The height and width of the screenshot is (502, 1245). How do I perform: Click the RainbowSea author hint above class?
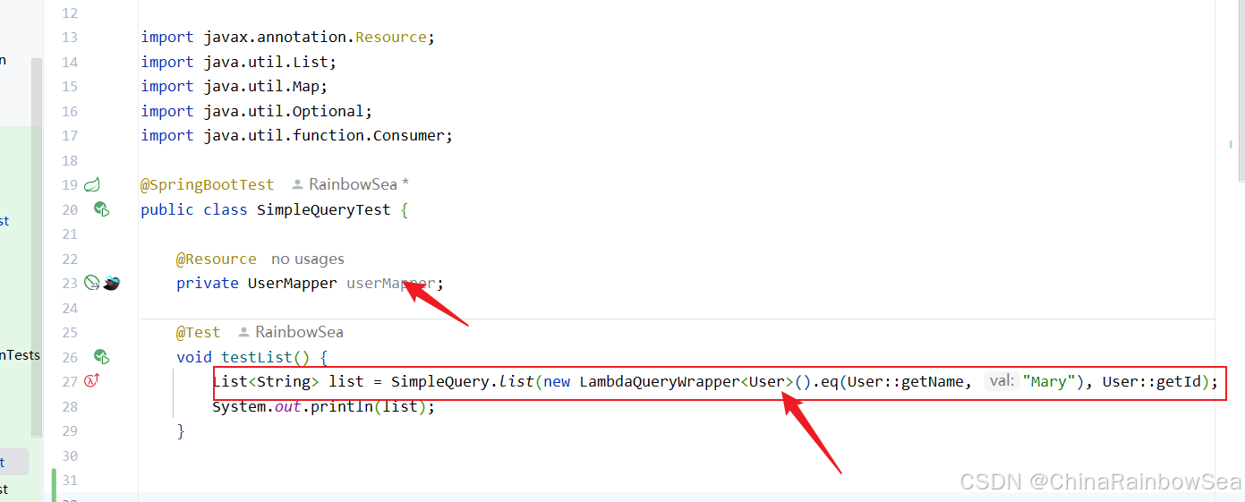354,185
